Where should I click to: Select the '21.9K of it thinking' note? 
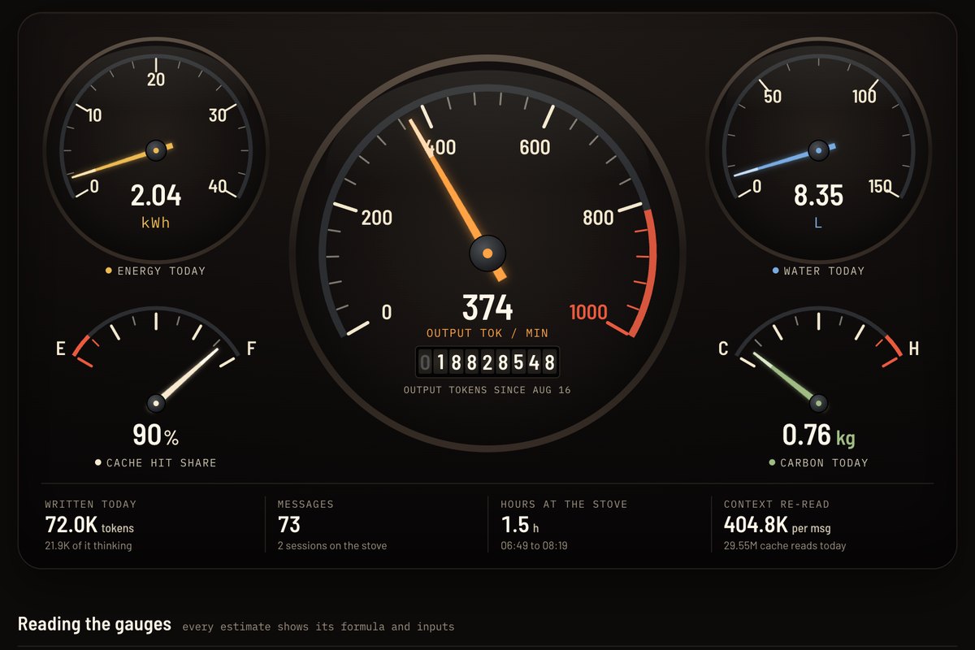pyautogui.click(x=89, y=546)
